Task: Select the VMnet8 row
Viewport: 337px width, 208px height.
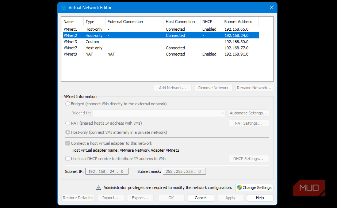Action: click(161, 54)
